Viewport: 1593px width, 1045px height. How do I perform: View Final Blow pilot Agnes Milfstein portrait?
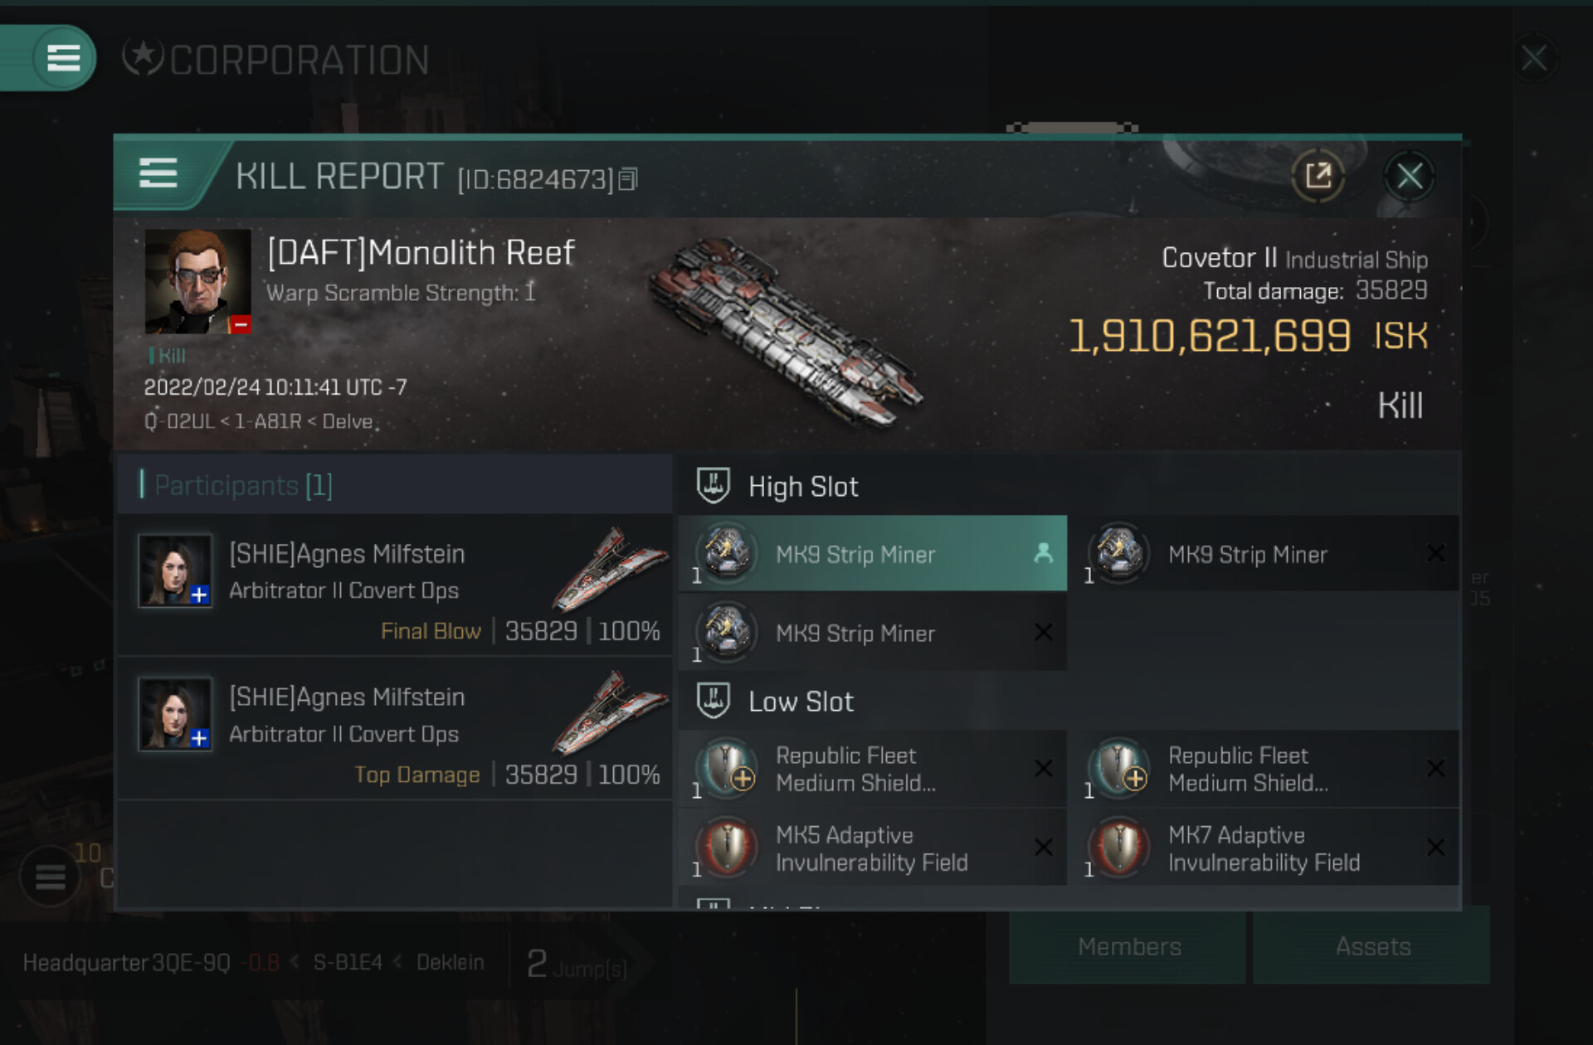tap(175, 571)
